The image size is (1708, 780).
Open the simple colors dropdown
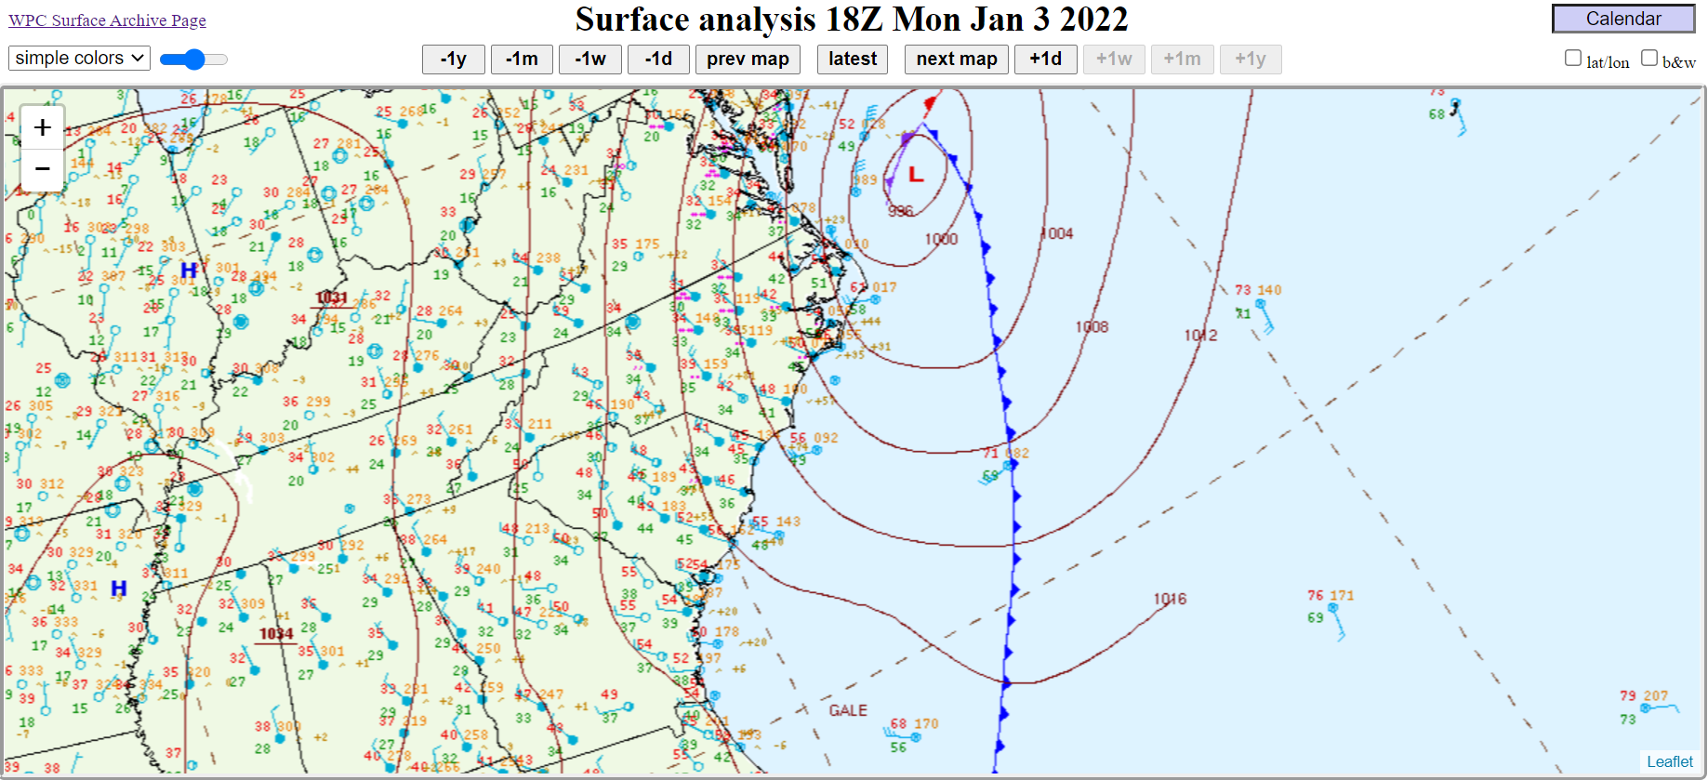79,58
